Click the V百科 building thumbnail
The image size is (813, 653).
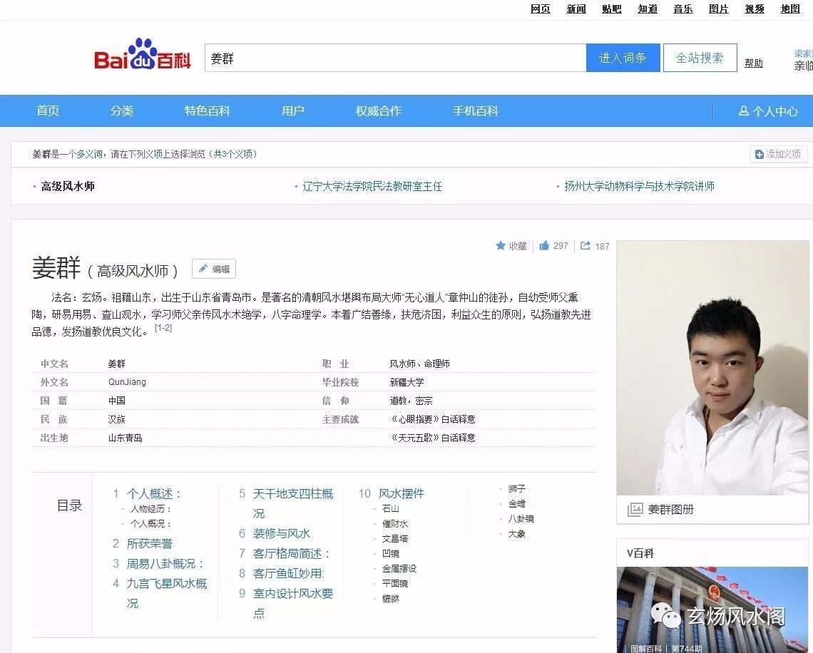(x=712, y=610)
